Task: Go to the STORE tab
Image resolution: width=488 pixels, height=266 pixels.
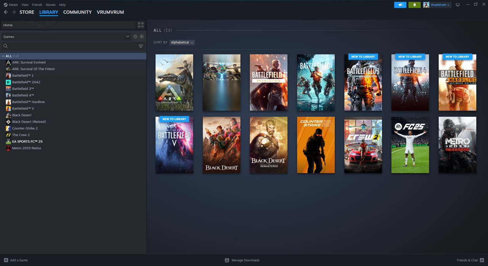Action: pos(27,12)
